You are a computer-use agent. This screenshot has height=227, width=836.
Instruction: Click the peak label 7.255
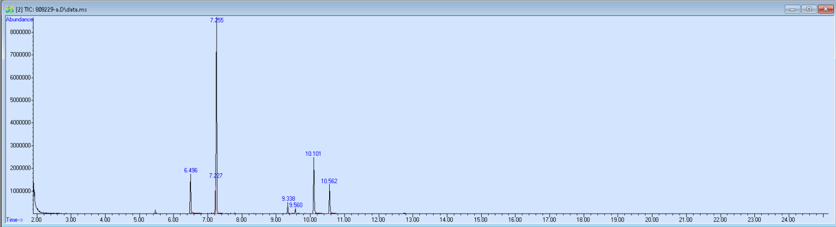pyautogui.click(x=217, y=20)
